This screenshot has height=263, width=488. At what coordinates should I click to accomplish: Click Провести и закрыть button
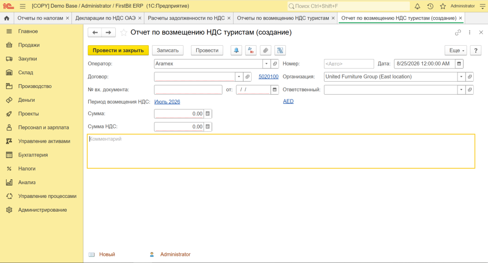tap(118, 50)
